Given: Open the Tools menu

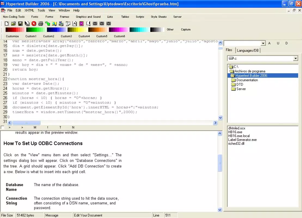Looking at the screenshot, I should coord(41,10).
